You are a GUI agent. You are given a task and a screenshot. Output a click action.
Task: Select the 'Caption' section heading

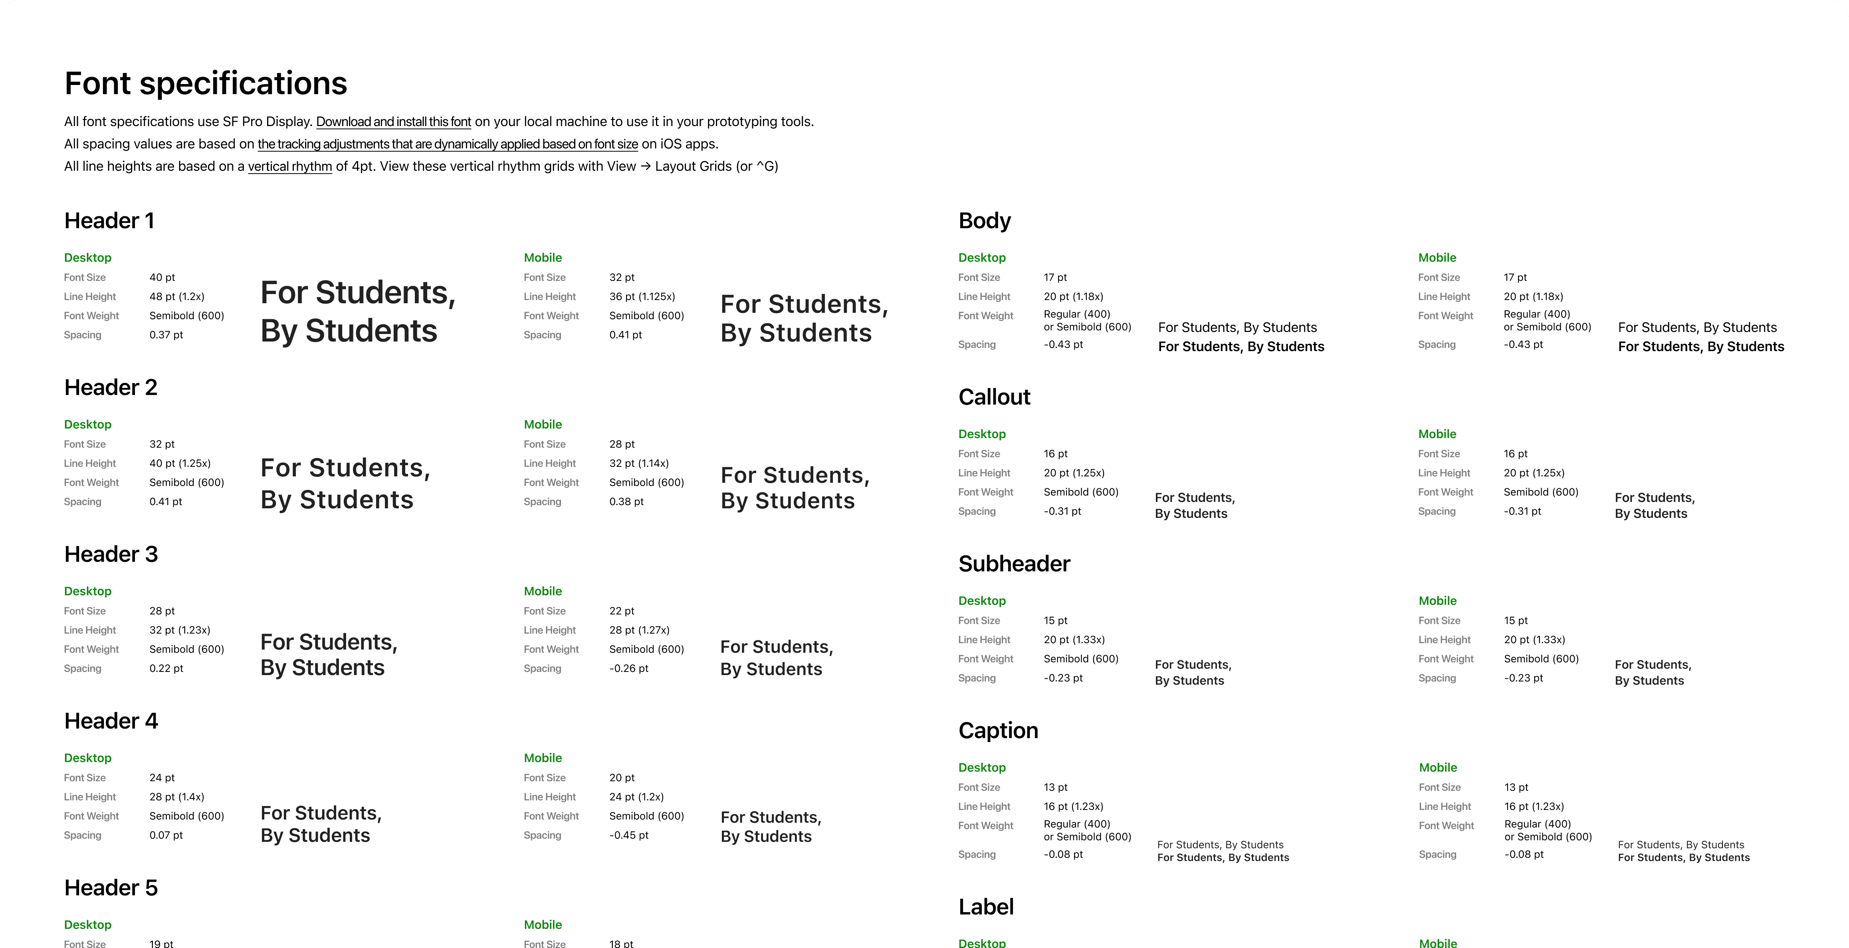[999, 731]
